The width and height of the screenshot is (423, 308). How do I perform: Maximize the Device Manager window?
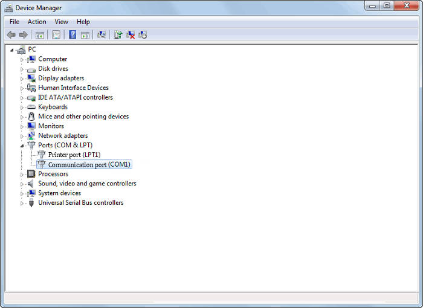tap(387, 5)
